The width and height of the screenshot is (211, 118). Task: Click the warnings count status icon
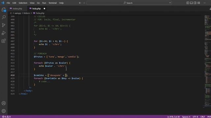(x=9, y=117)
